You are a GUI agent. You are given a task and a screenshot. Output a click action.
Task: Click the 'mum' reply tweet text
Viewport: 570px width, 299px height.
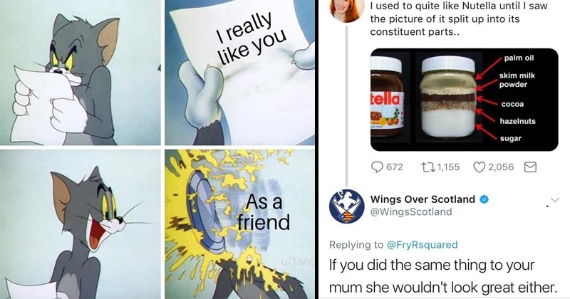click(x=442, y=276)
